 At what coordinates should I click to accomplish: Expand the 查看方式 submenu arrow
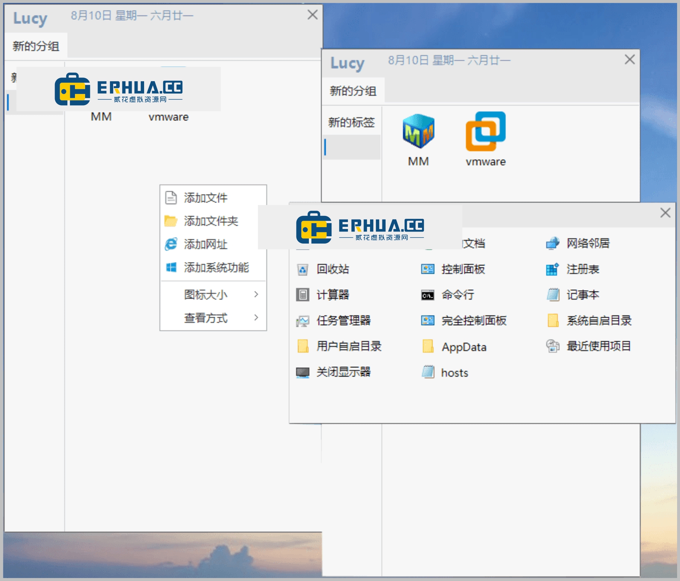coord(256,317)
